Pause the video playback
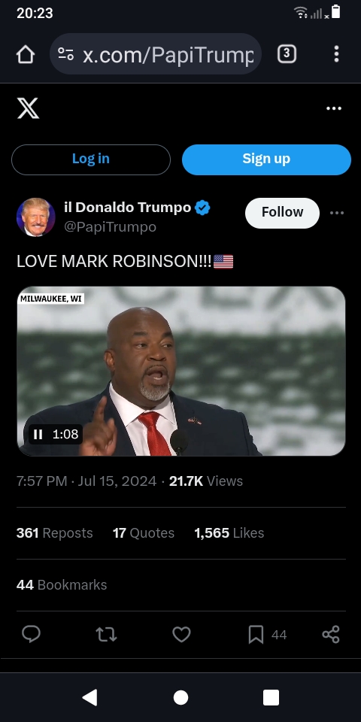 click(x=38, y=434)
